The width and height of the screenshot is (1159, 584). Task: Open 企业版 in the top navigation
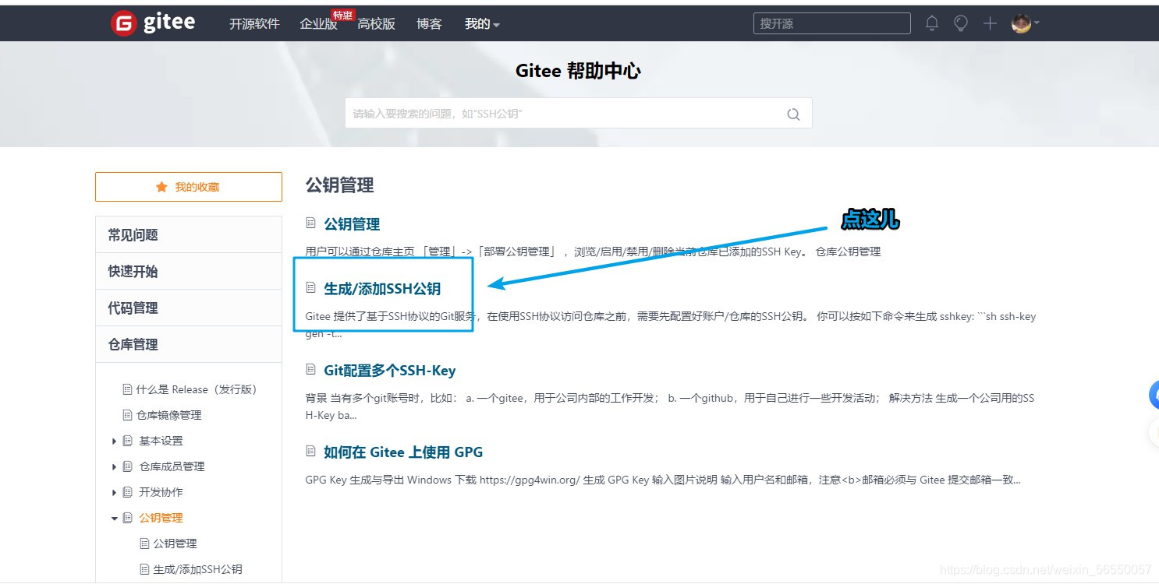point(318,24)
